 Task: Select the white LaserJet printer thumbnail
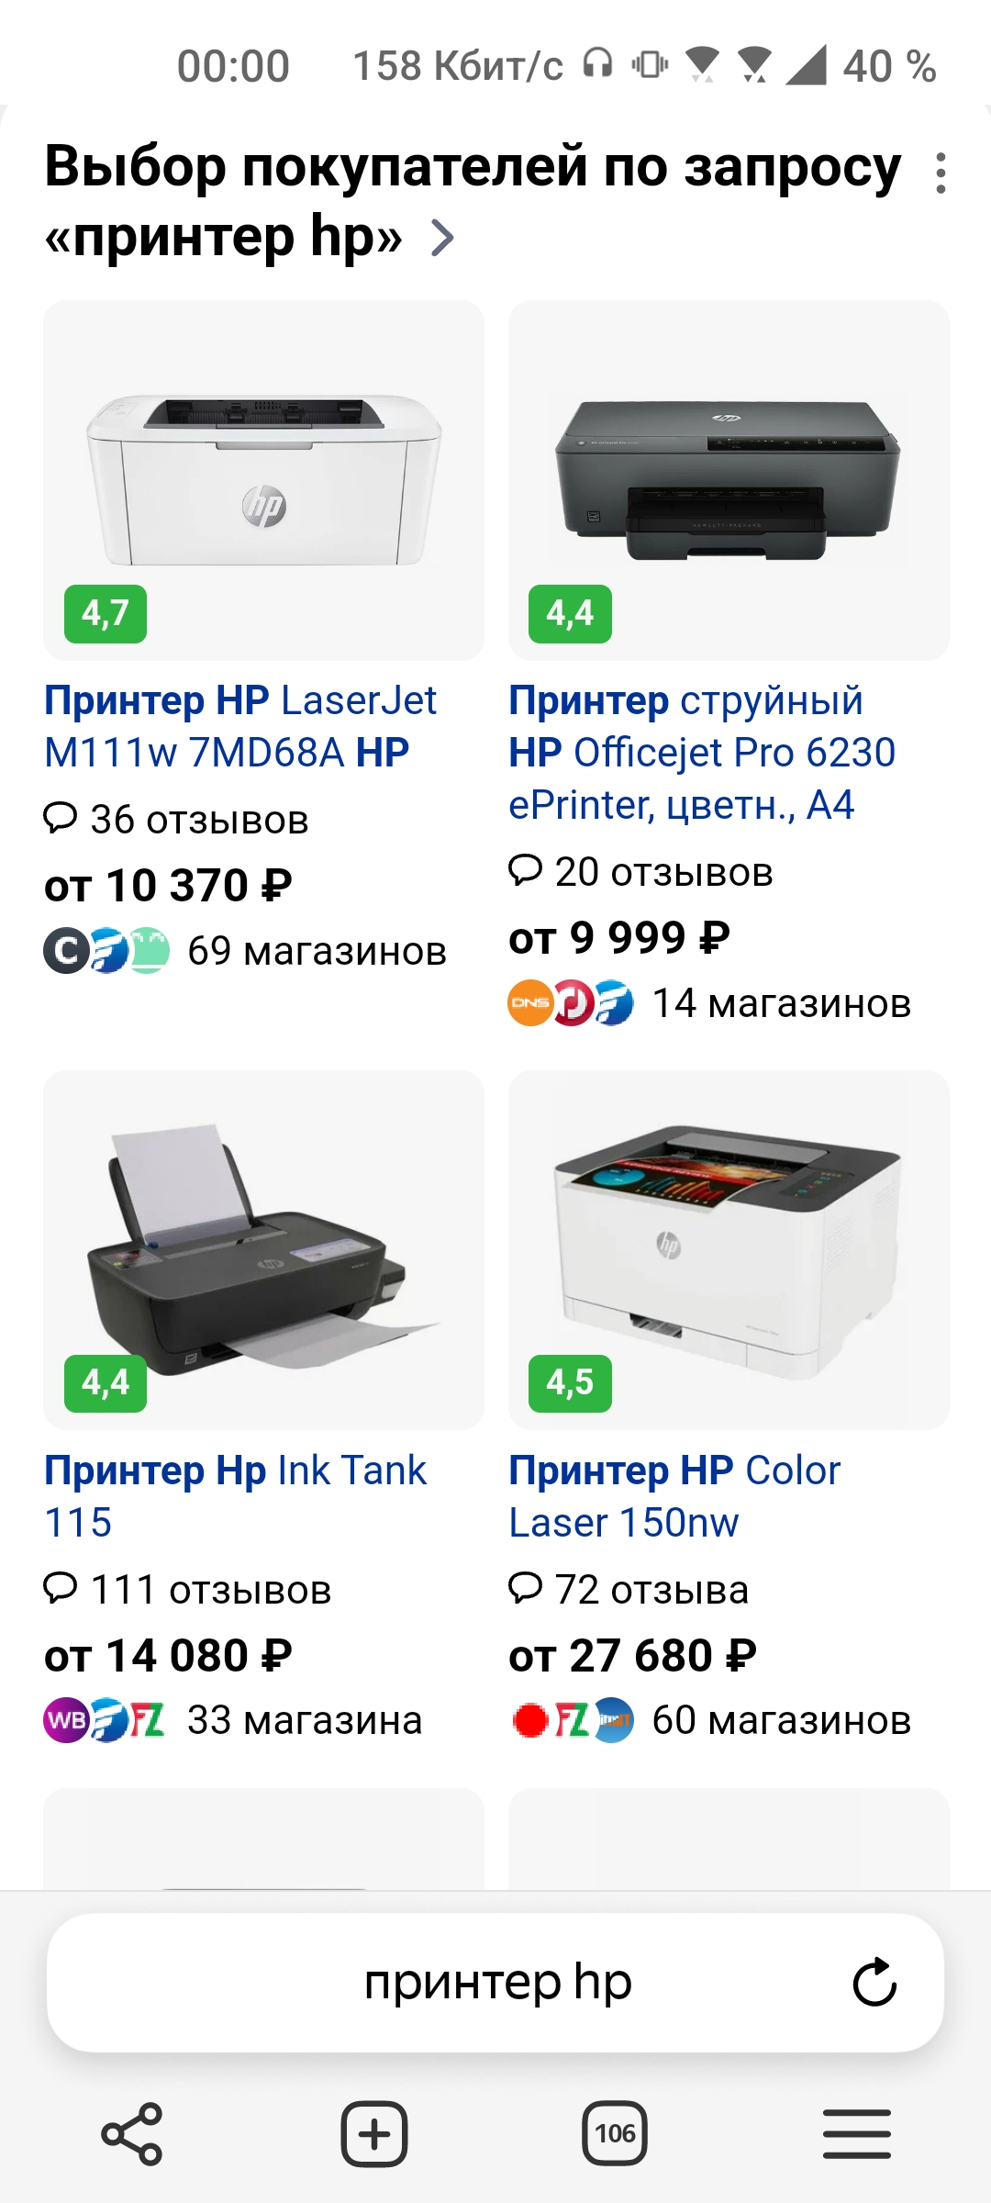263,480
